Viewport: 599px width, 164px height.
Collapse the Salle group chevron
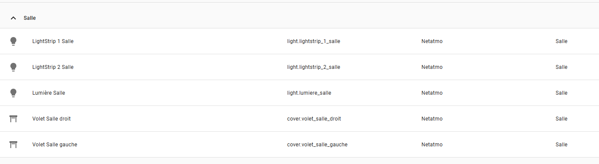(13, 18)
